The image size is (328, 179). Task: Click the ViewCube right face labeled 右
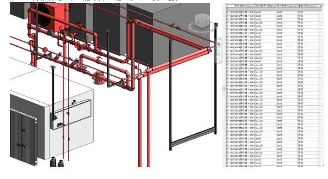(x=206, y=22)
